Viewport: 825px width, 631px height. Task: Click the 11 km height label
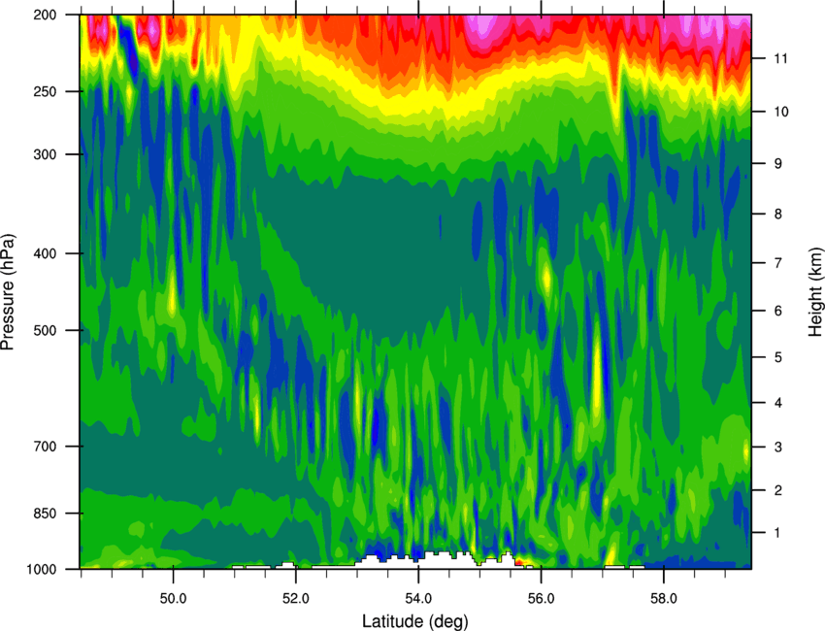tap(780, 58)
